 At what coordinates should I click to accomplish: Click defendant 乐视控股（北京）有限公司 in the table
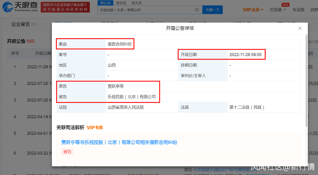132,97
